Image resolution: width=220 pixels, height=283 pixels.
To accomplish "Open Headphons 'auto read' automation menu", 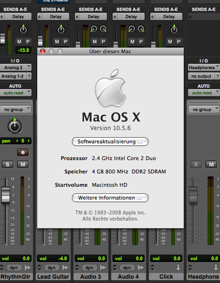I will click(204, 93).
